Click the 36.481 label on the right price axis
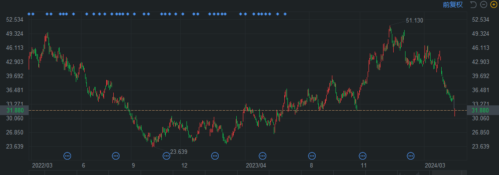This screenshot has width=499, height=175. [480, 90]
